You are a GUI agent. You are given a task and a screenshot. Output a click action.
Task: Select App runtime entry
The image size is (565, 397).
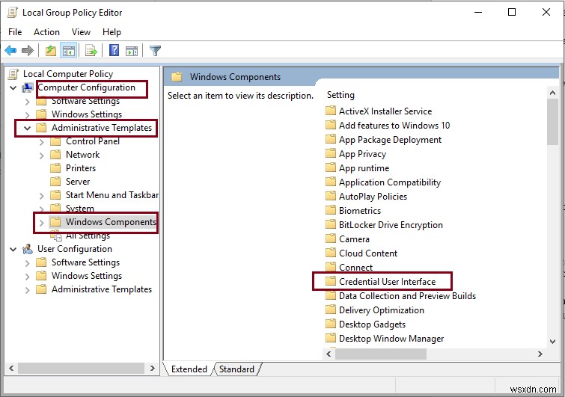coord(364,167)
